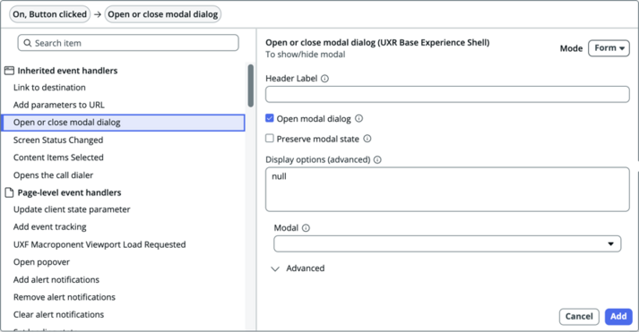Select Clear alert notifications handler

58,314
